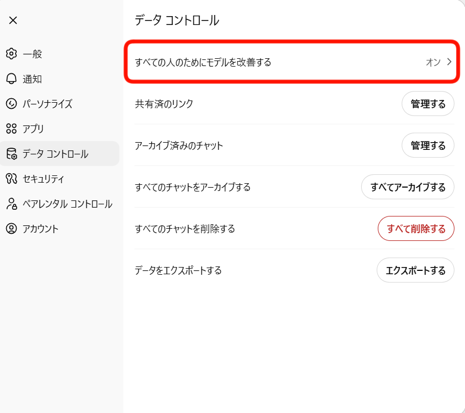Switch to the 通知 settings tab
The width and height of the screenshot is (465, 413).
(x=32, y=79)
